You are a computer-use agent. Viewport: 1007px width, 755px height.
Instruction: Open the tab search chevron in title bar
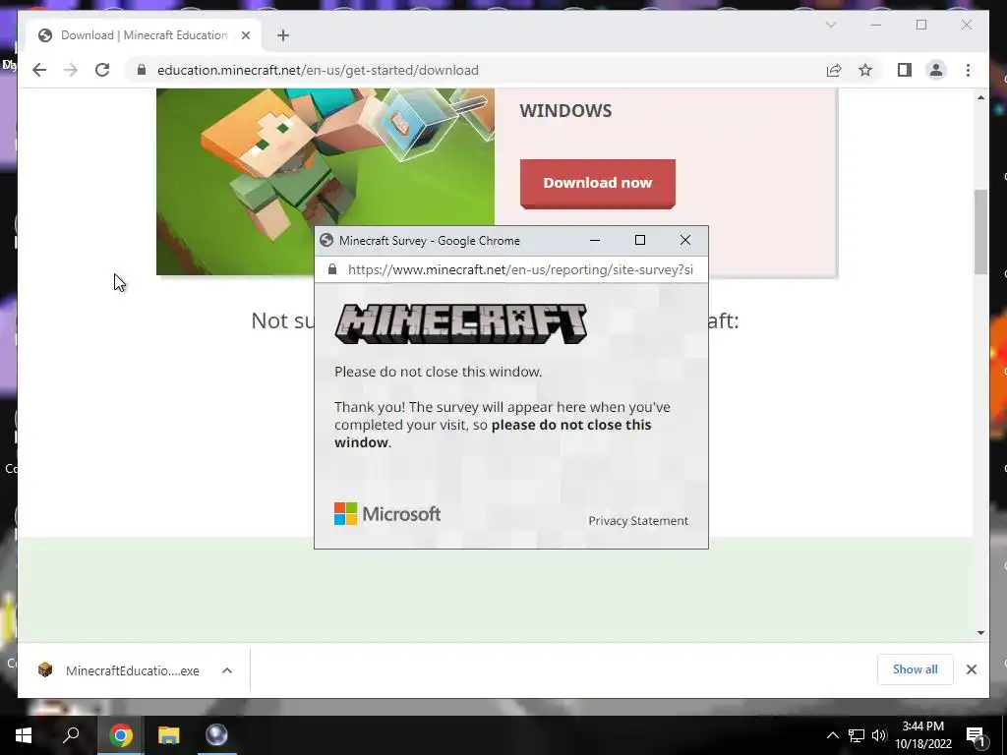pos(830,25)
